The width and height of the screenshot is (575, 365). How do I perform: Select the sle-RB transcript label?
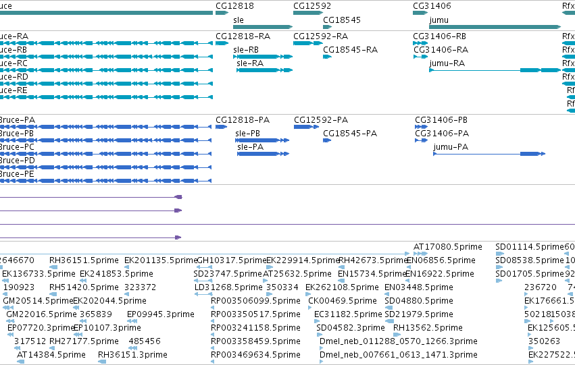pos(246,50)
